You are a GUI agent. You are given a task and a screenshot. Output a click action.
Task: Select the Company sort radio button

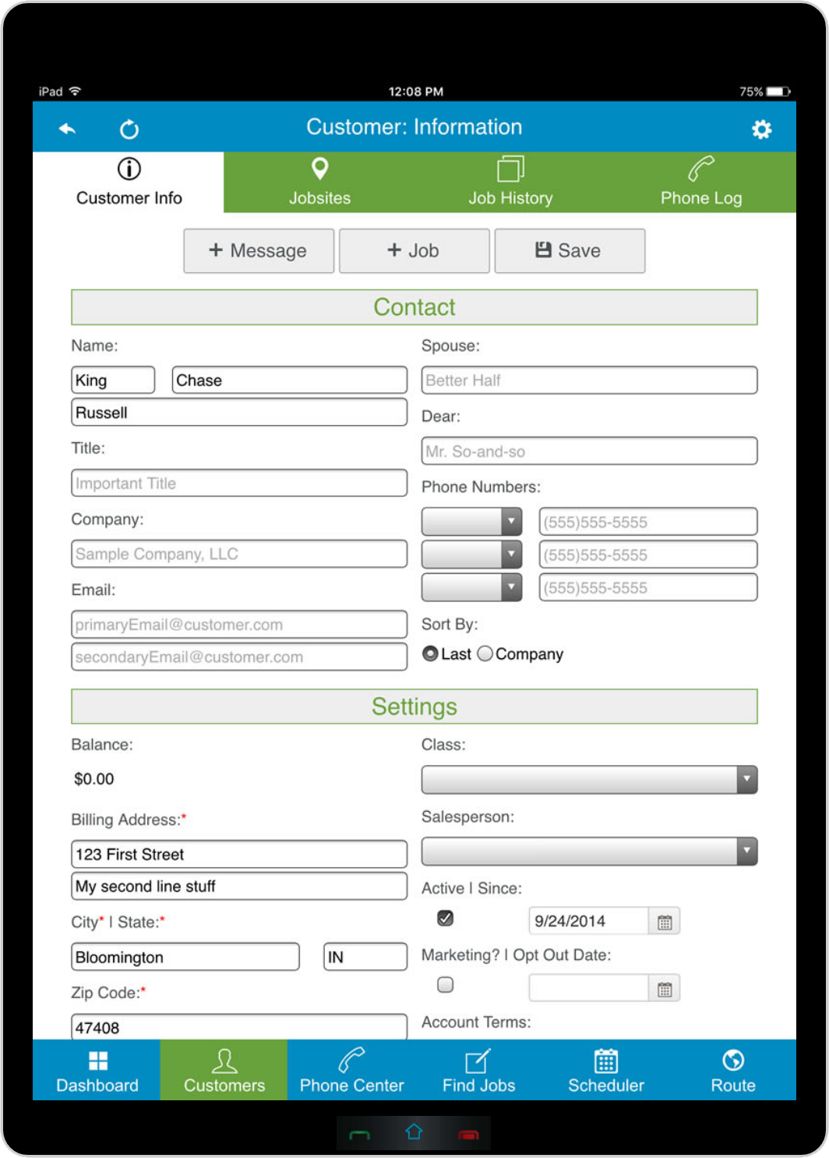(x=485, y=653)
